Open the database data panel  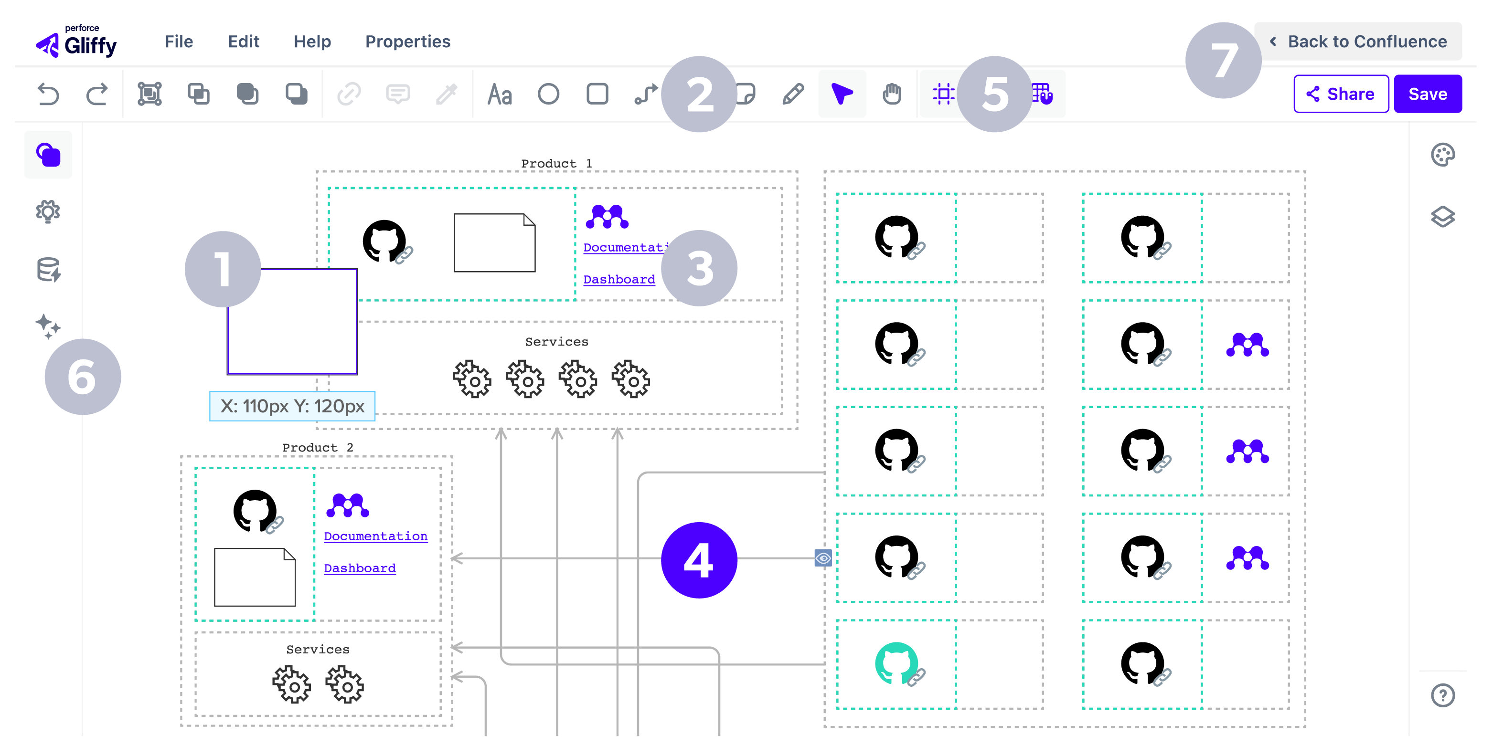(48, 270)
